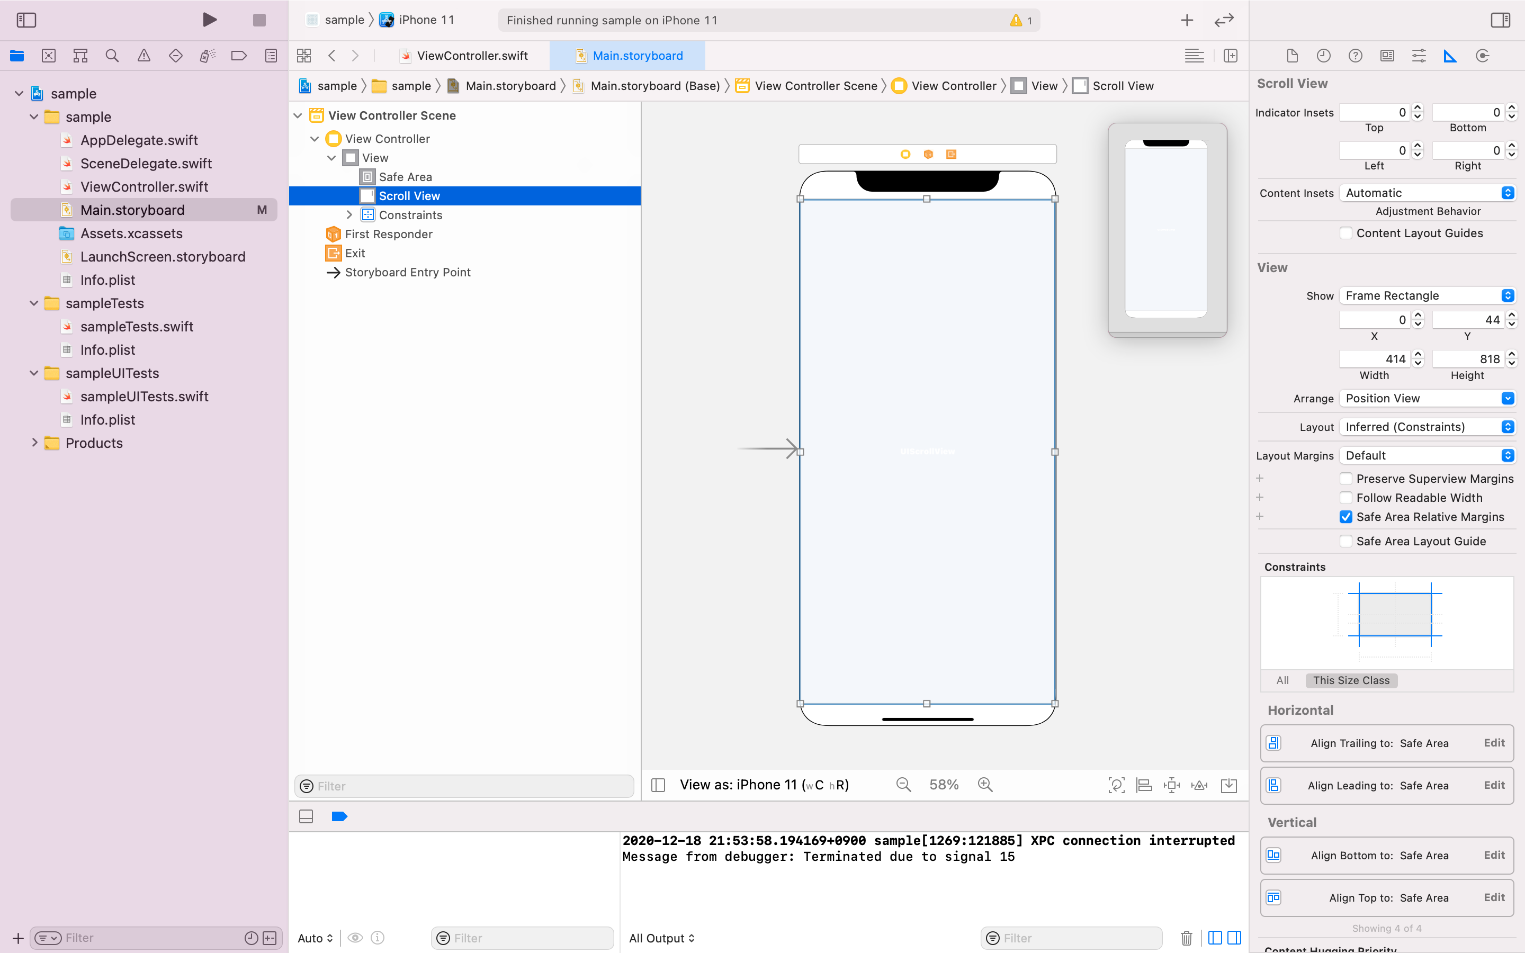Click the zoom in magnifier icon
The height and width of the screenshot is (953, 1525).
click(x=985, y=785)
